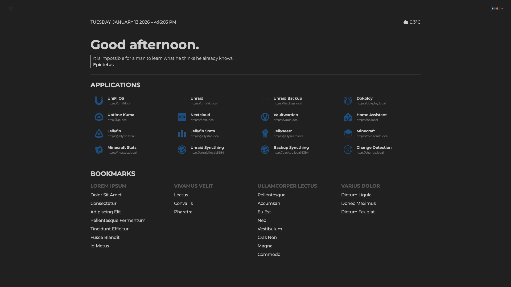Click the site logo in the top-left corner
The image size is (511, 287).
pyautogui.click(x=11, y=8)
